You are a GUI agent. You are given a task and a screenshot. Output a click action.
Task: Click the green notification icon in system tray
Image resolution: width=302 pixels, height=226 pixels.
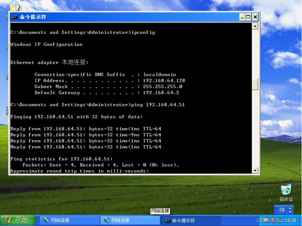click(278, 218)
